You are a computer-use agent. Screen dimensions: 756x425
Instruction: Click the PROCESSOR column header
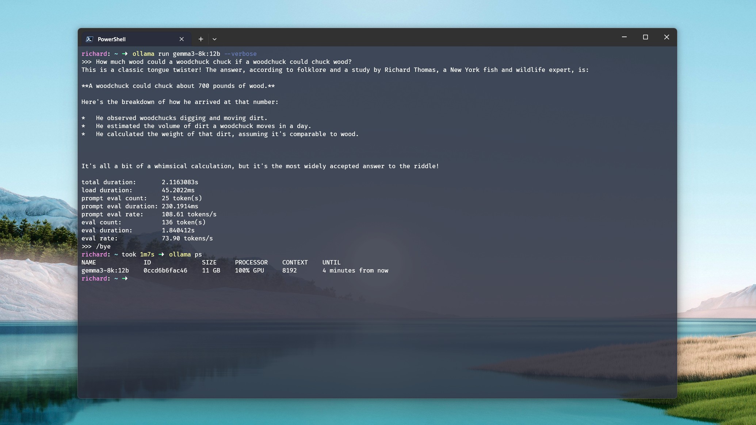click(x=251, y=263)
